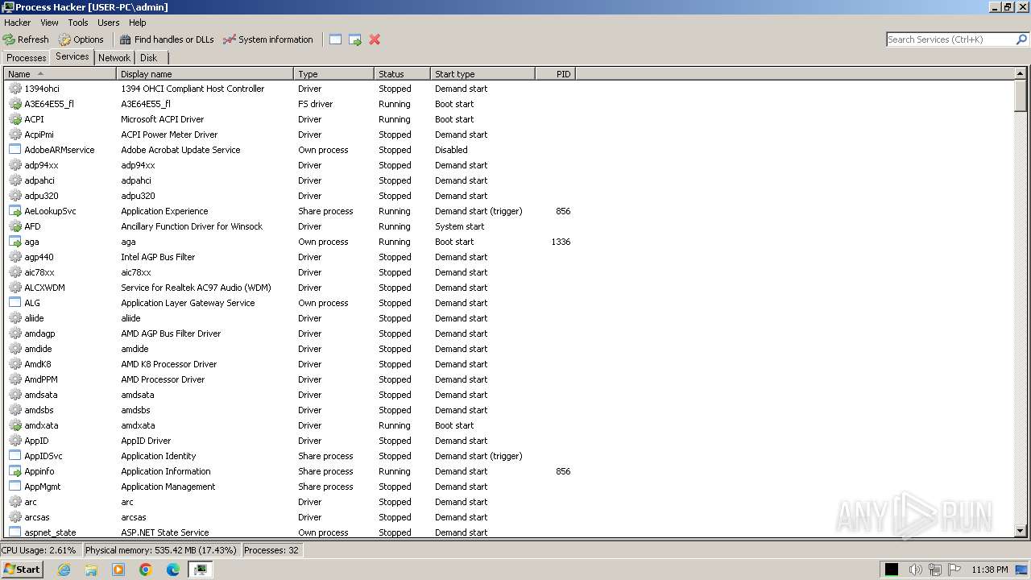Select the ALG service icon
This screenshot has height=580, width=1031.
15,303
